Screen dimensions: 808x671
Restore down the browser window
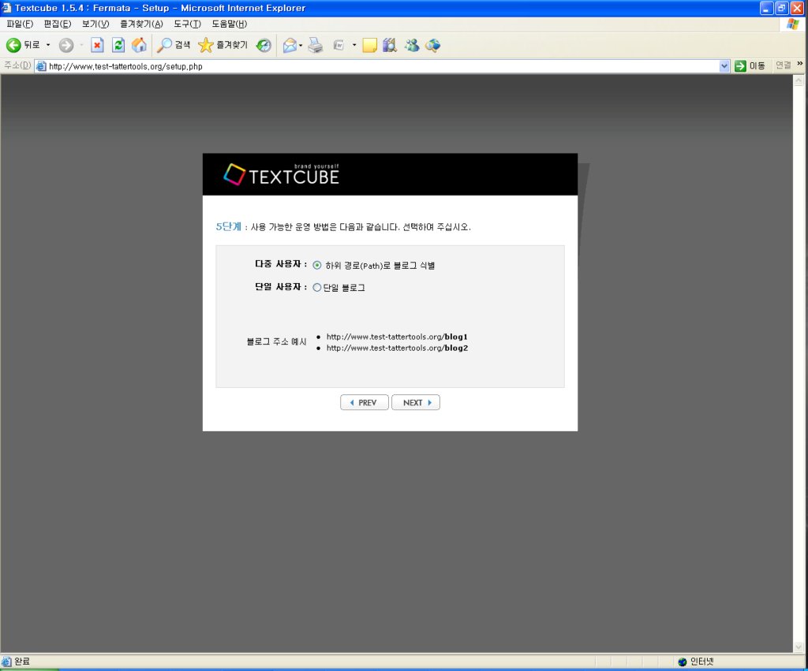pyautogui.click(x=782, y=8)
